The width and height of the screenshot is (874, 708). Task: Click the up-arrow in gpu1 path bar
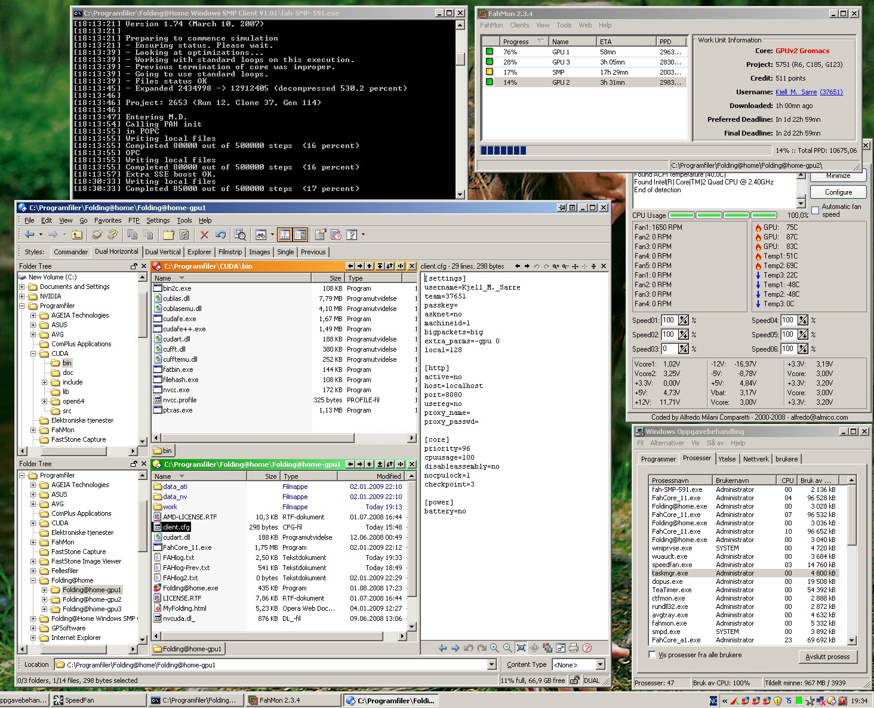(370, 464)
